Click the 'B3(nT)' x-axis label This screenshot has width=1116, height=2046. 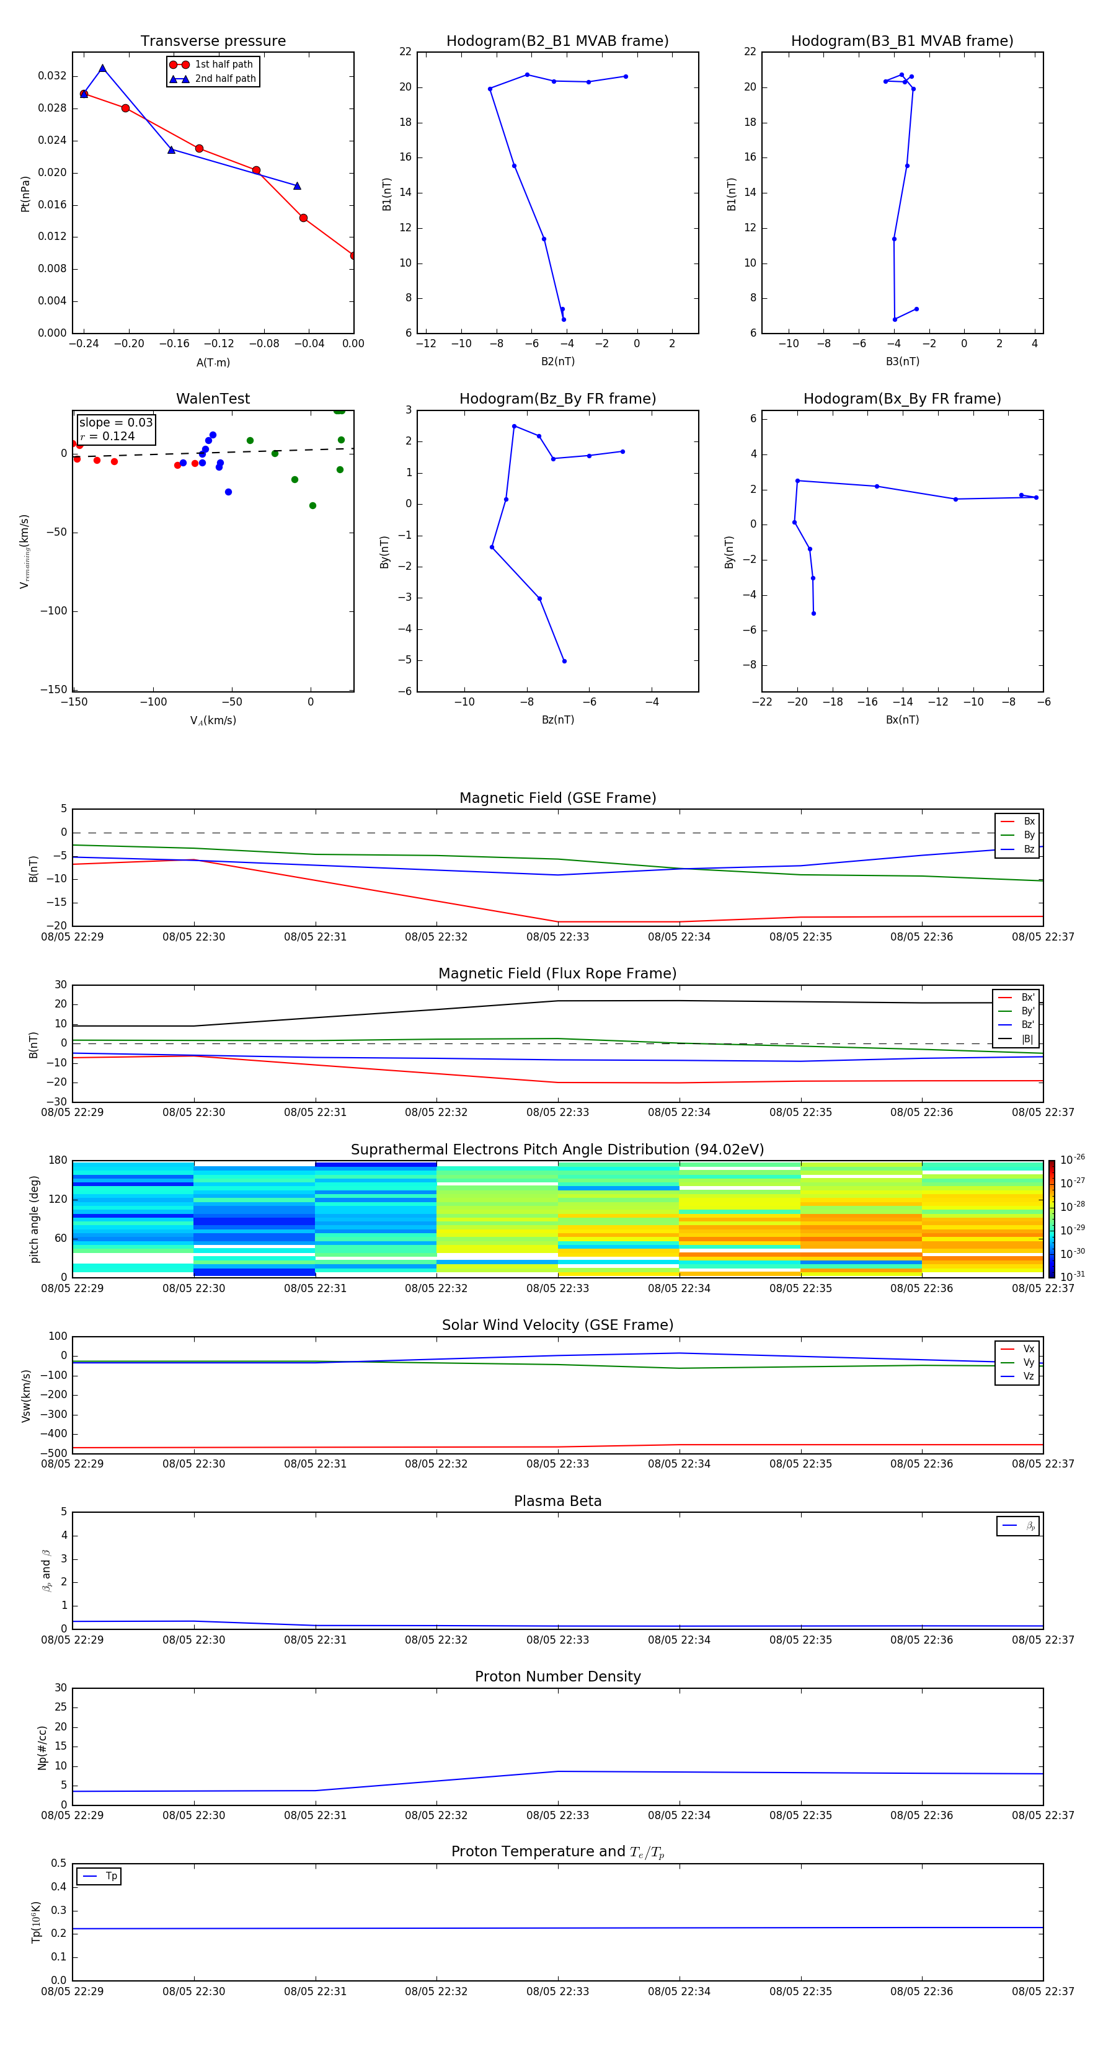point(902,361)
